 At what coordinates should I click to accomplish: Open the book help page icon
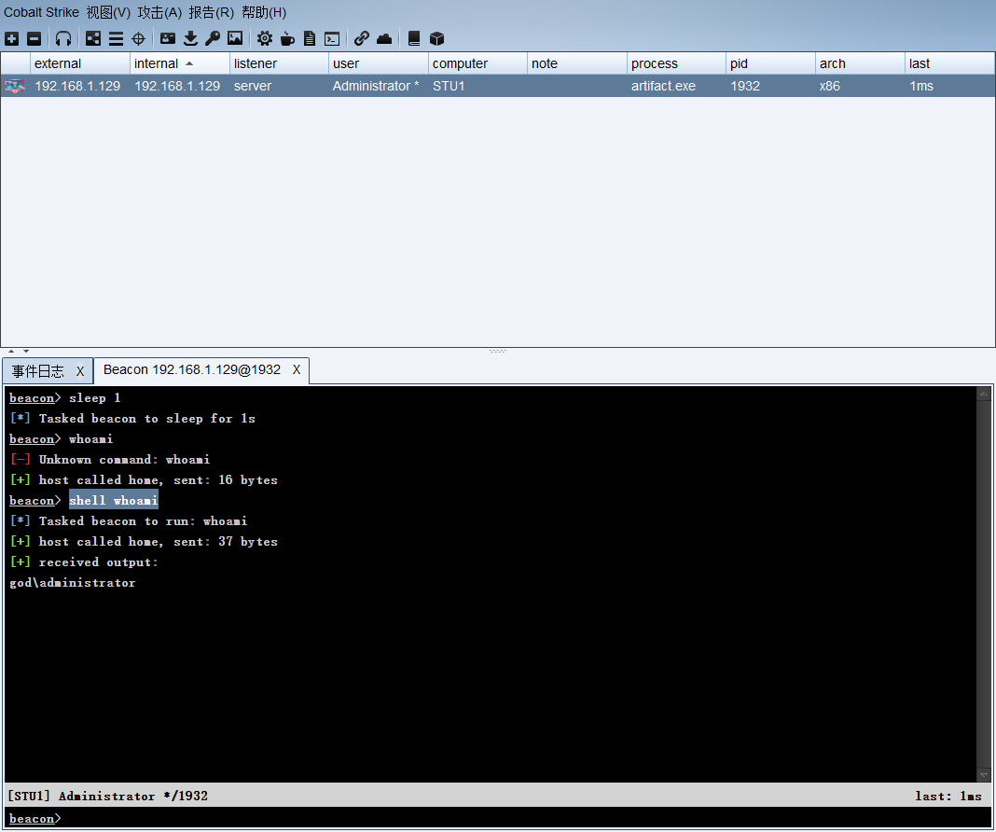[414, 39]
